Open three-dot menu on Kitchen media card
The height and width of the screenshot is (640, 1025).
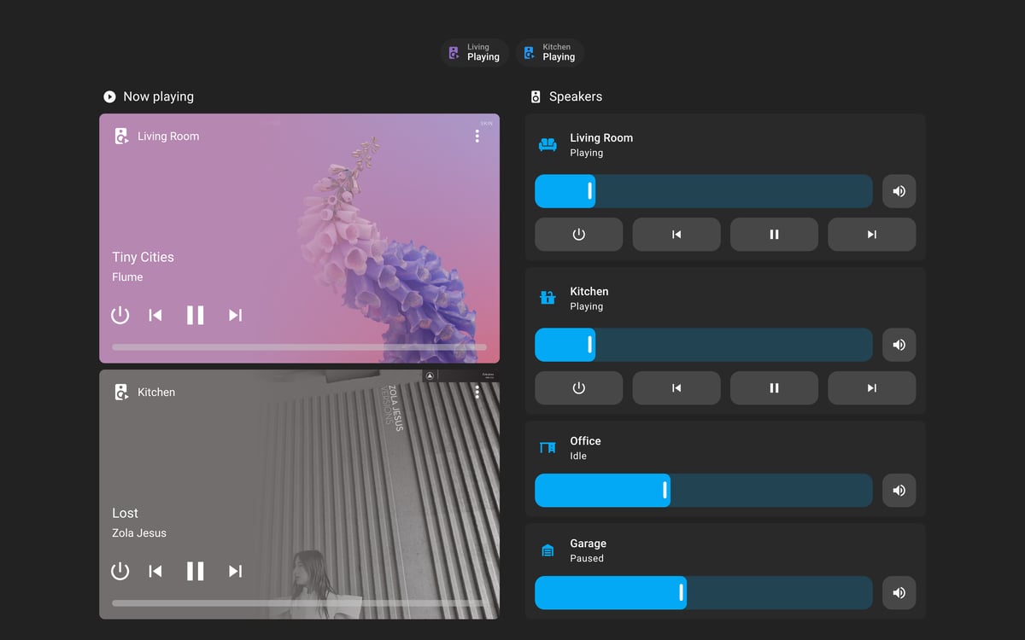[x=477, y=392]
